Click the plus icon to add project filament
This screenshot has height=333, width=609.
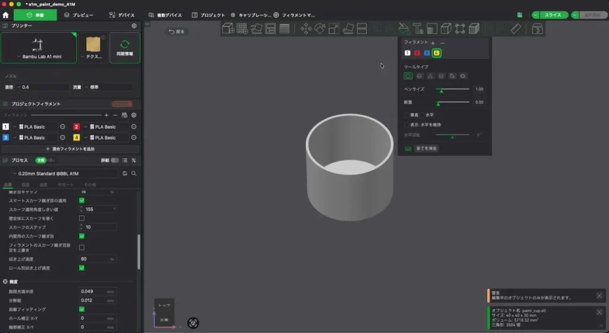click(106, 115)
